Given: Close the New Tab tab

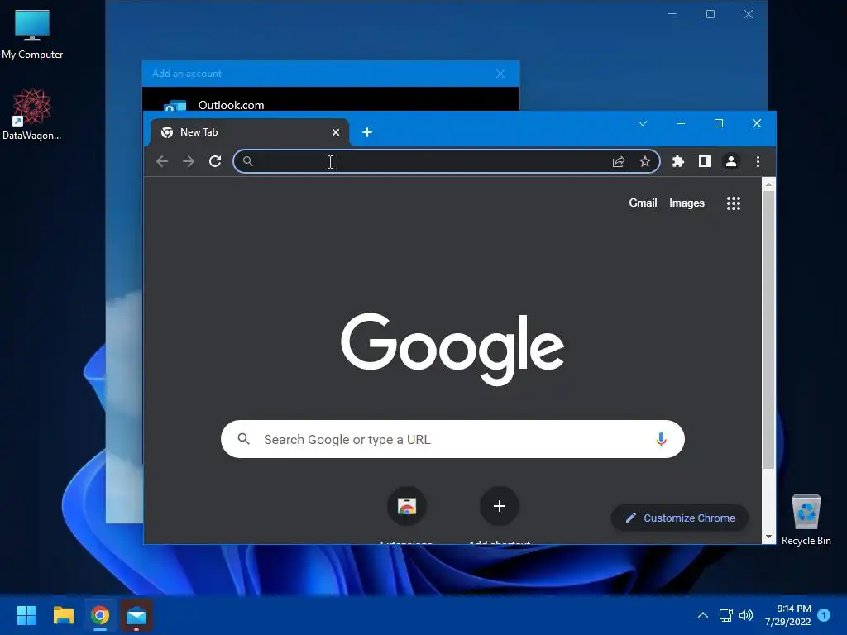Looking at the screenshot, I should [336, 132].
